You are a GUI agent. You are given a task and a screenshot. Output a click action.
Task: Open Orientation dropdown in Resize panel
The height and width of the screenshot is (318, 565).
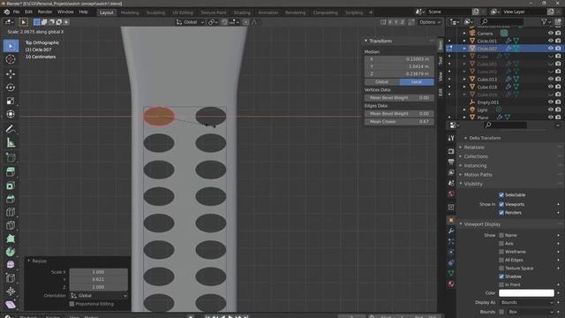click(x=98, y=296)
